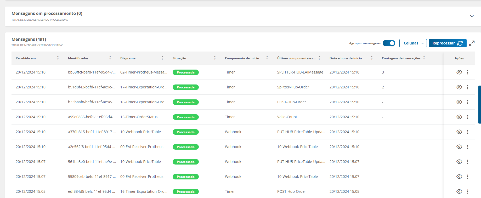The image size is (481, 198).
Task: Select transaction count 2 cell
Action: [383, 87]
